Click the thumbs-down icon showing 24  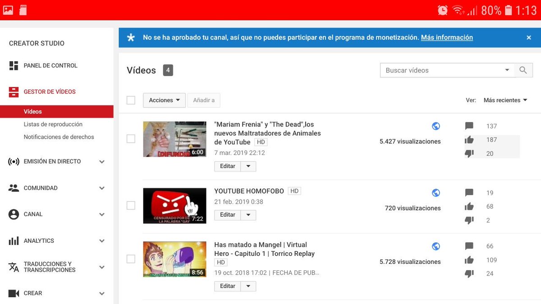(x=469, y=273)
